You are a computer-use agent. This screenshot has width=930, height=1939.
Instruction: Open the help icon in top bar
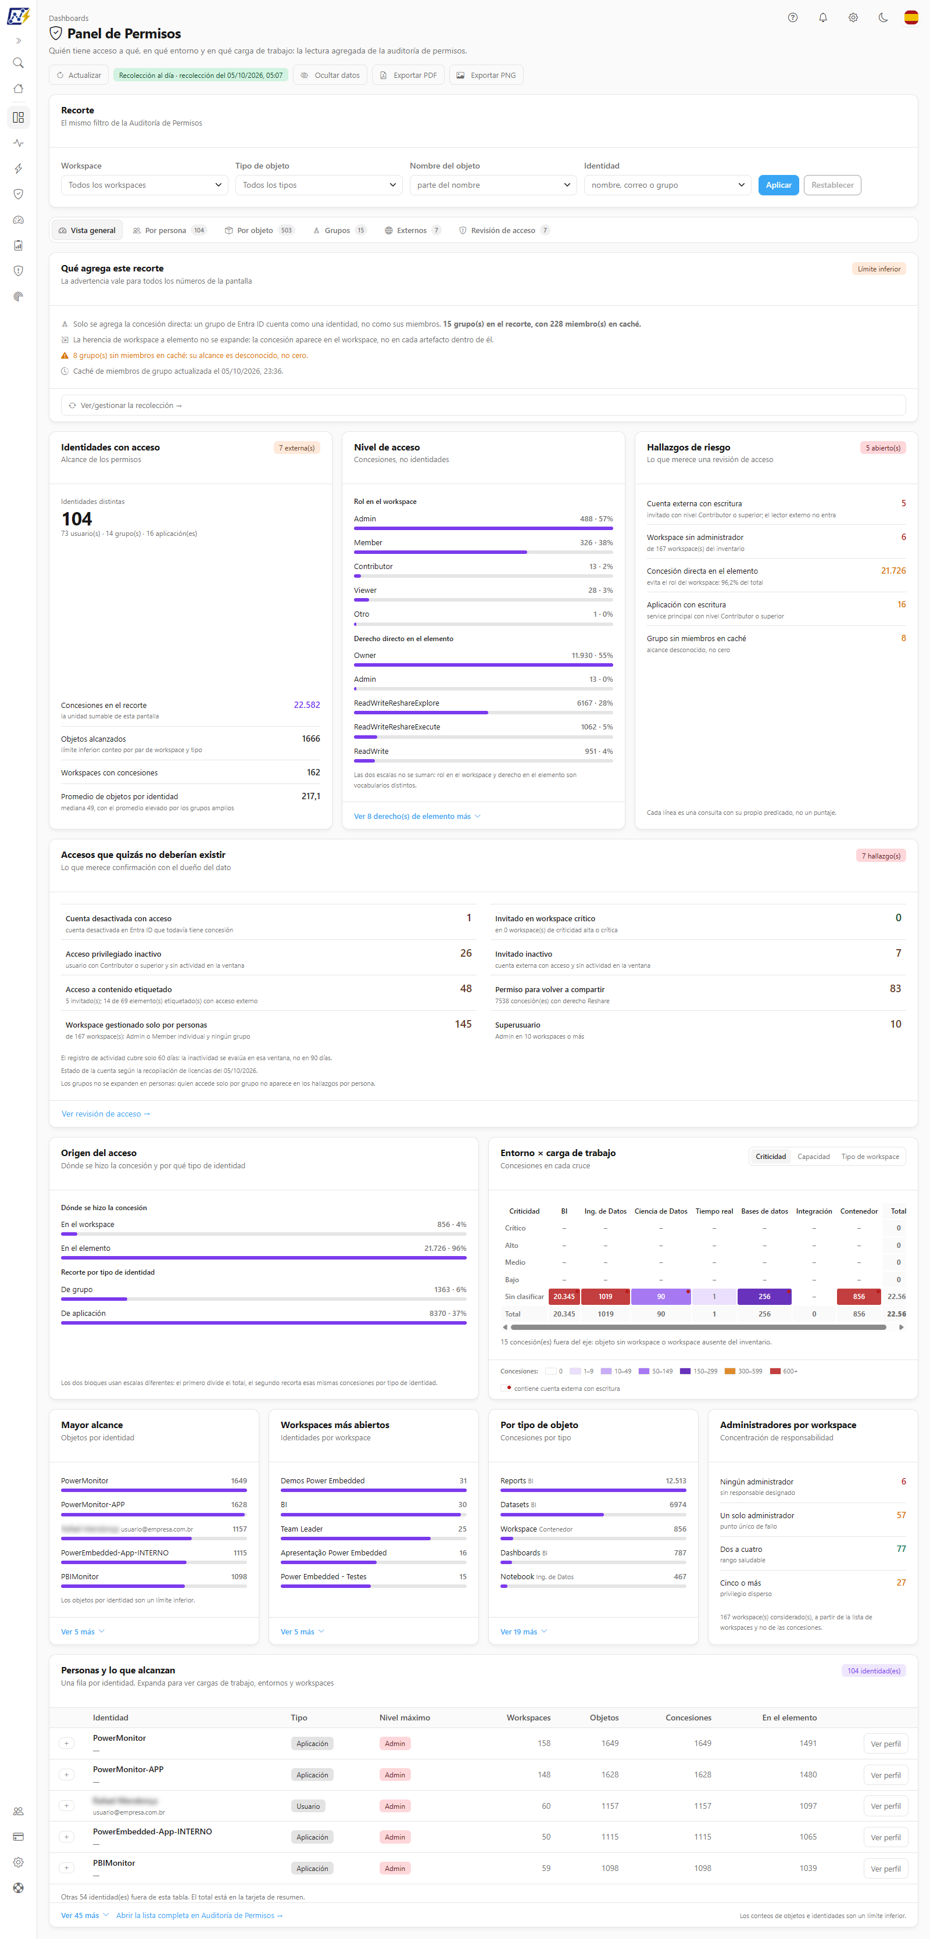[792, 17]
